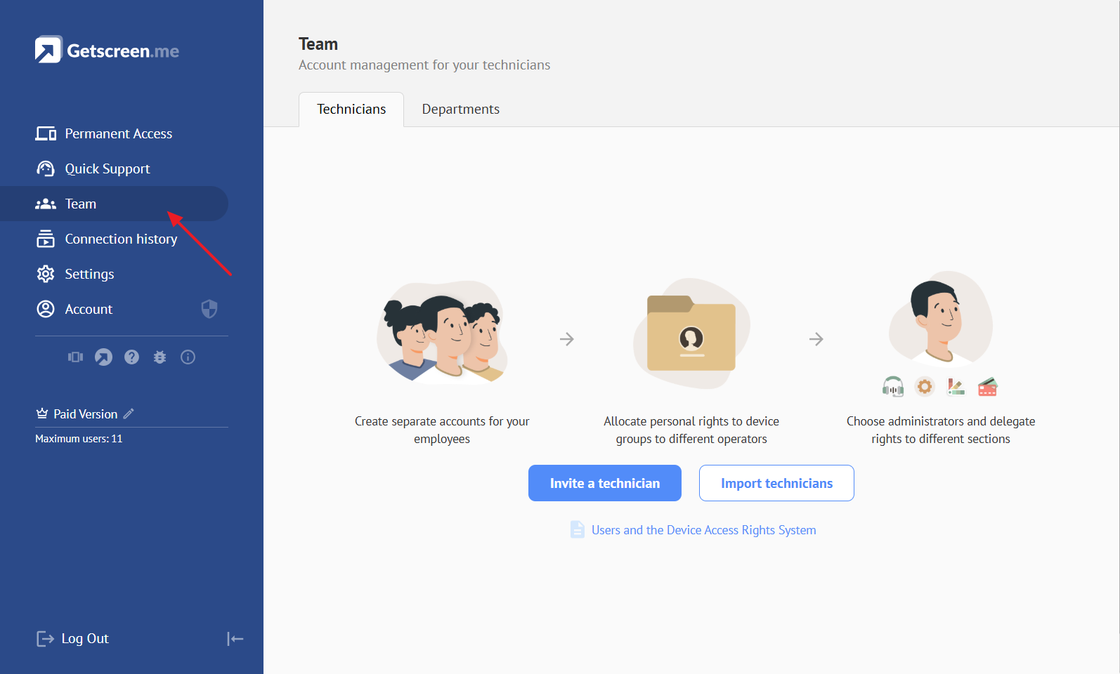This screenshot has width=1120, height=674.
Task: Switch to the Departments tab
Action: coord(460,110)
